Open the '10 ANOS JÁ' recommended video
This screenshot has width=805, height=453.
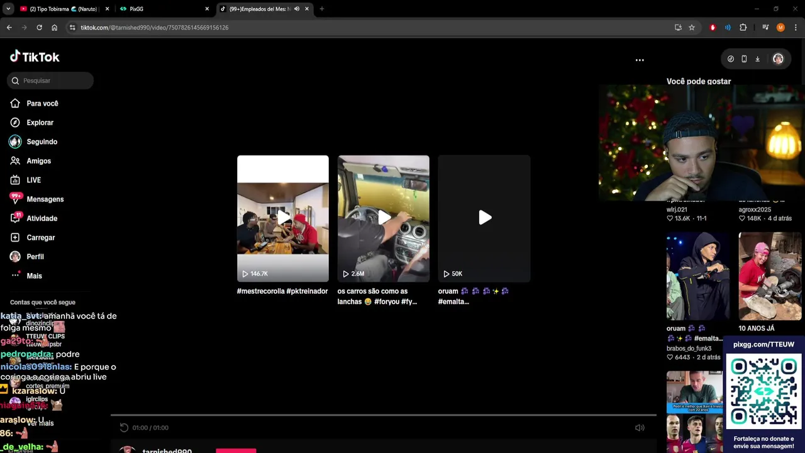click(770, 276)
